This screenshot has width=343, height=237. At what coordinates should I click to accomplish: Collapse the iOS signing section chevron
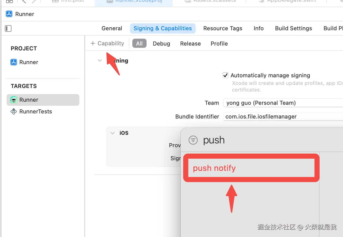[112, 133]
